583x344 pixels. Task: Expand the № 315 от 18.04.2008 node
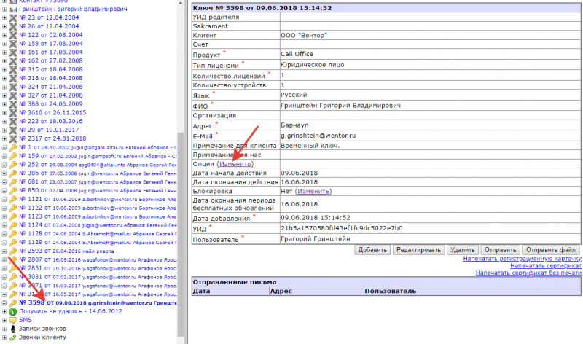[x=4, y=69]
